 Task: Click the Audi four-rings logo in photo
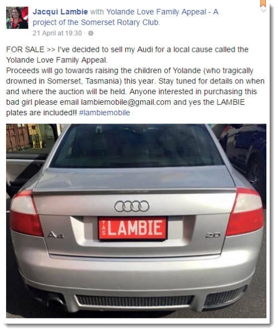pos(132,206)
